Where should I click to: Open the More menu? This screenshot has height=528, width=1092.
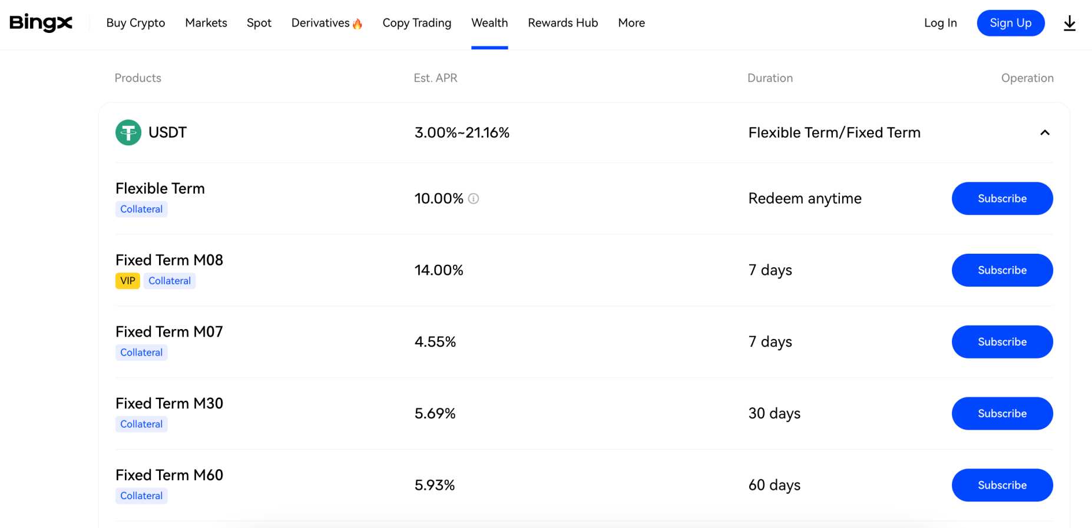pyautogui.click(x=631, y=23)
